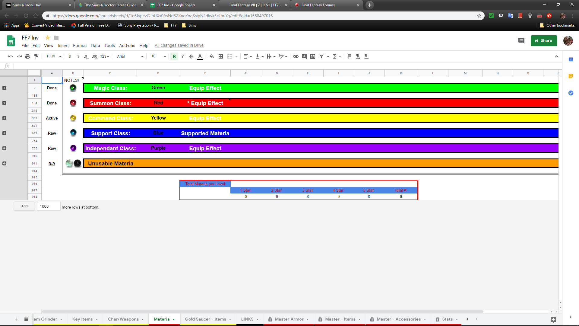The width and height of the screenshot is (579, 326).
Task: Toggle strikethrough formatting
Action: [x=191, y=56]
